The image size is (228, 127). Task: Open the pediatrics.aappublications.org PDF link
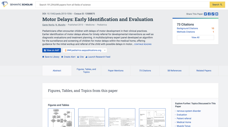pyautogui.click(x=83, y=50)
